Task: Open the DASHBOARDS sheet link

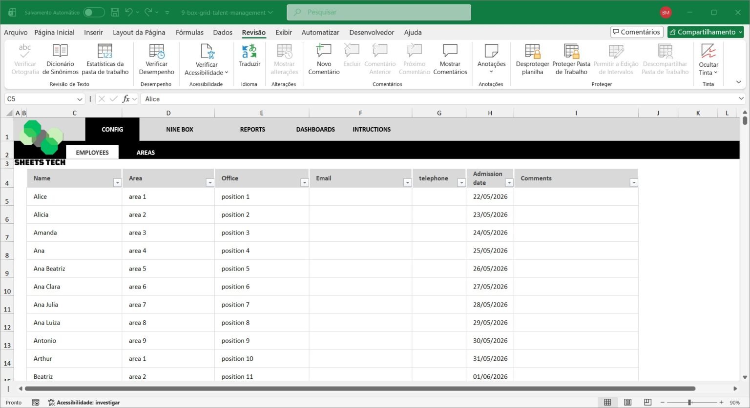Action: [x=315, y=129]
